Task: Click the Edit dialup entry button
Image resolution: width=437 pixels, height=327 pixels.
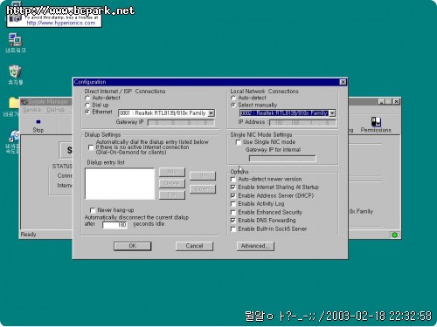Action: click(172, 194)
